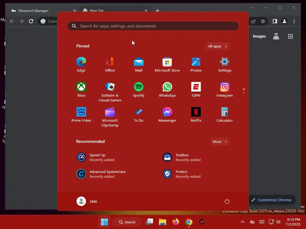This screenshot has height=229, width=306.
Task: Close the Password Manager tab
Action: tap(74, 10)
